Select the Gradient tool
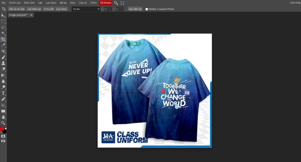Screen dimensions: 301x162 3,75
